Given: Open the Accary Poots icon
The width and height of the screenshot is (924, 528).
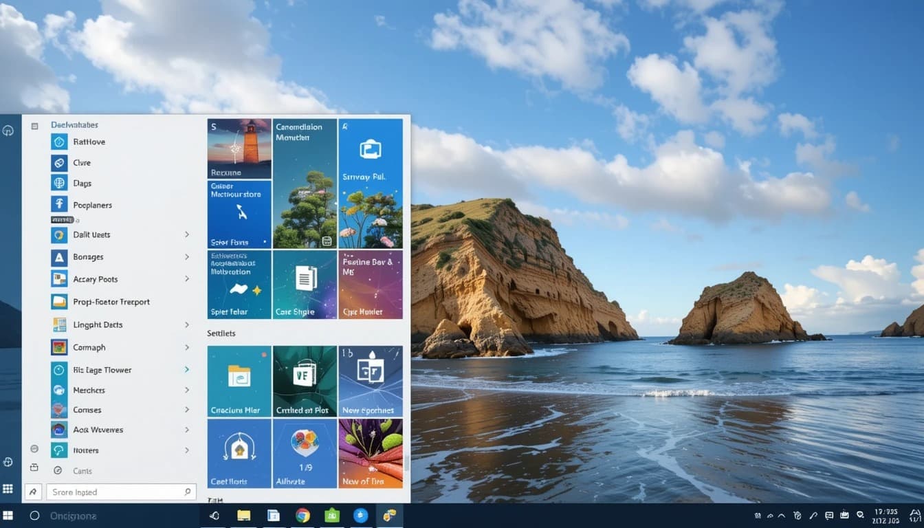Looking at the screenshot, I should (59, 279).
